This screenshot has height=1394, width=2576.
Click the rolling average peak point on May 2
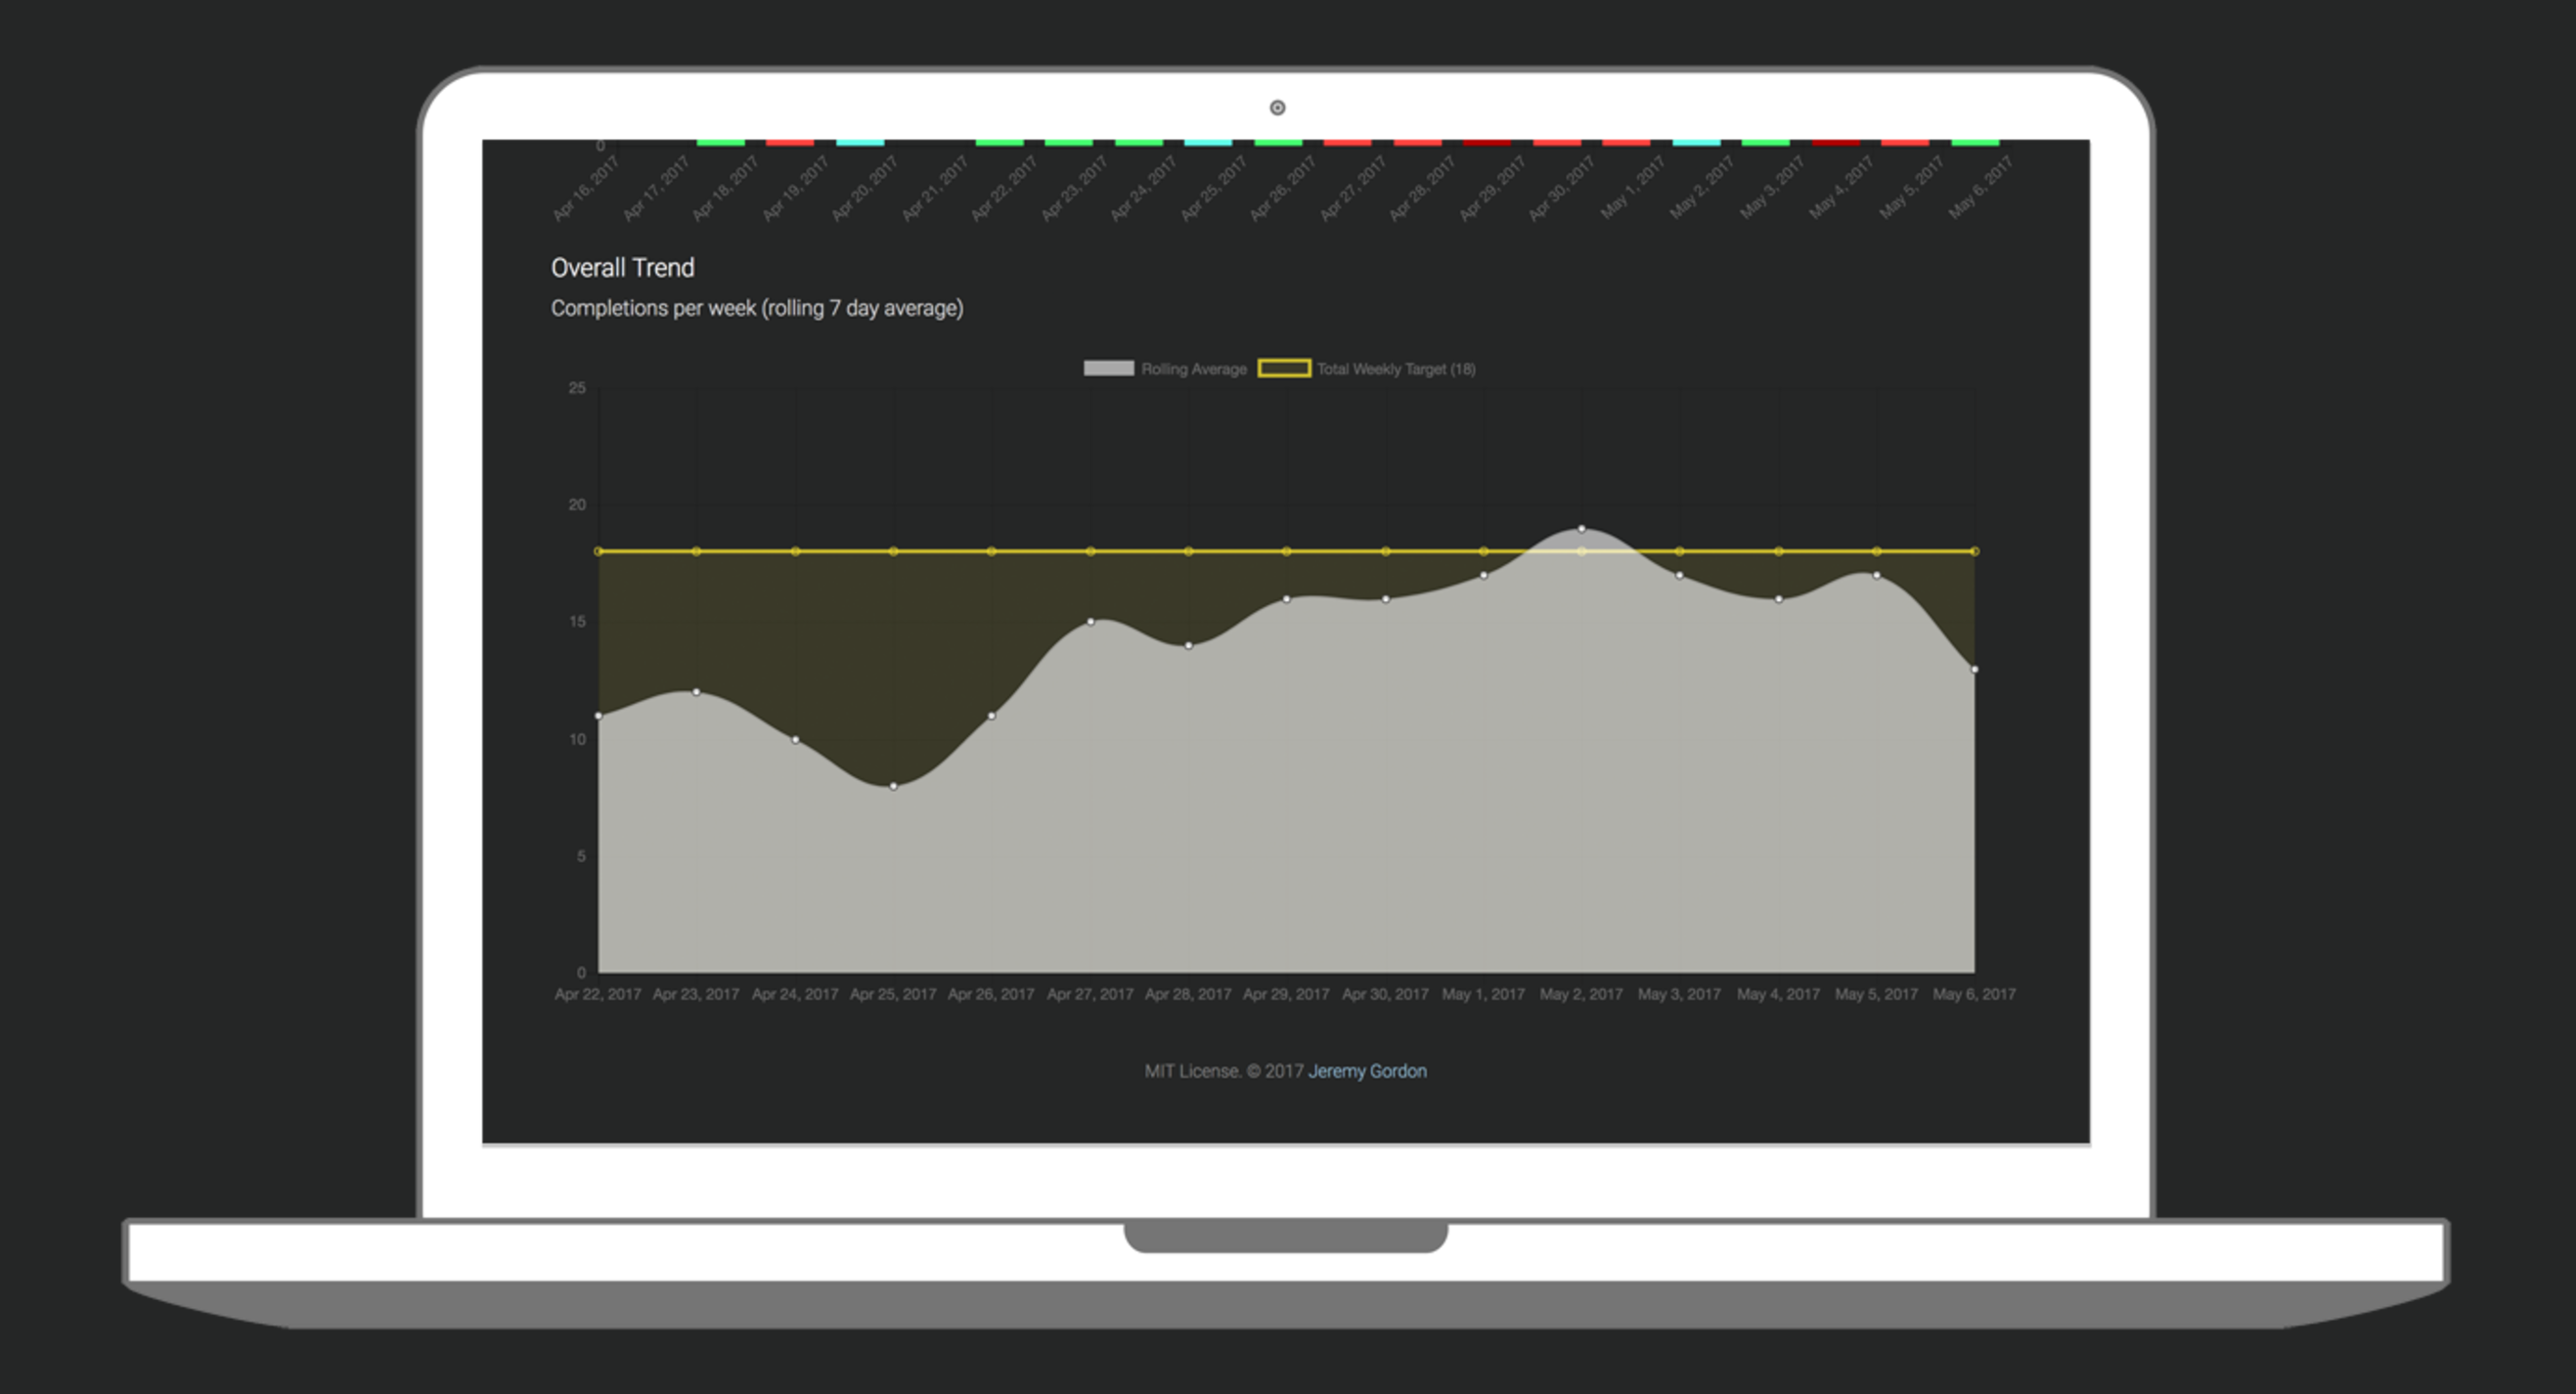(x=1581, y=529)
